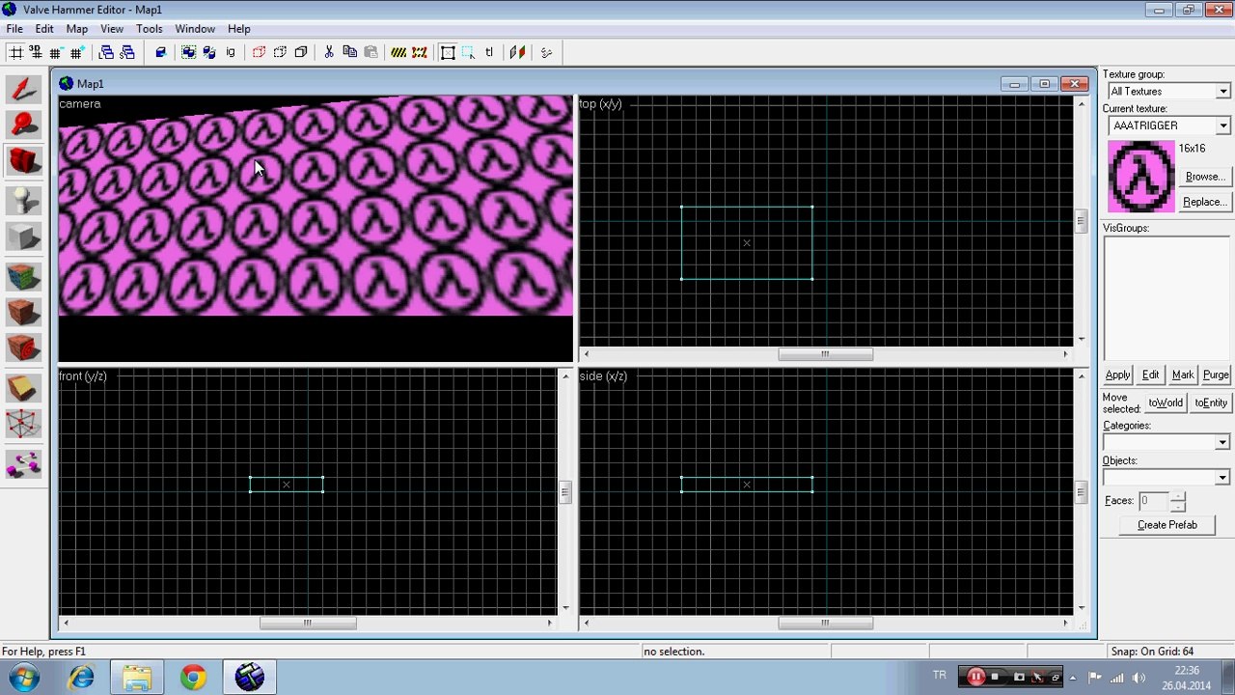Image resolution: width=1235 pixels, height=695 pixels.
Task: Click the VisGroups Apply button
Action: [x=1117, y=375]
